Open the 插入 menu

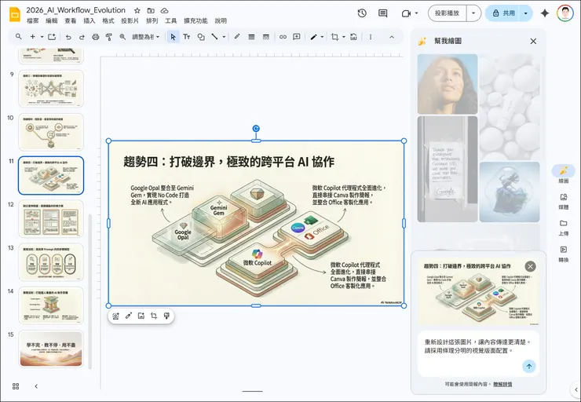[x=90, y=20]
